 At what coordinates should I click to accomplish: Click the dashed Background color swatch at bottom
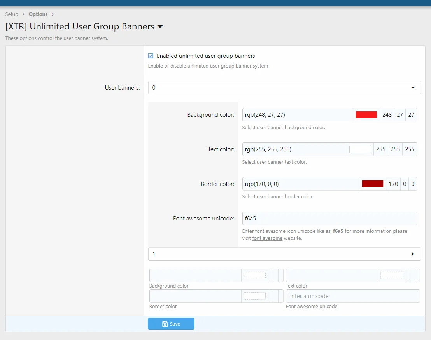pyautogui.click(x=255, y=275)
